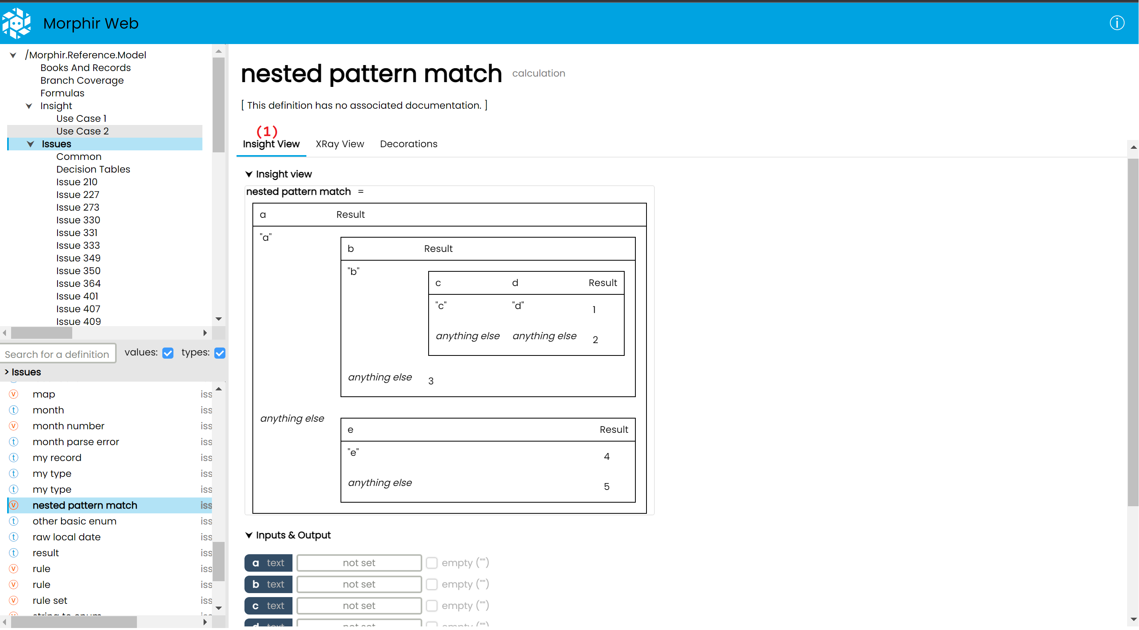Collapse the Issues tree node
This screenshot has height=630, width=1139.
click(x=31, y=144)
